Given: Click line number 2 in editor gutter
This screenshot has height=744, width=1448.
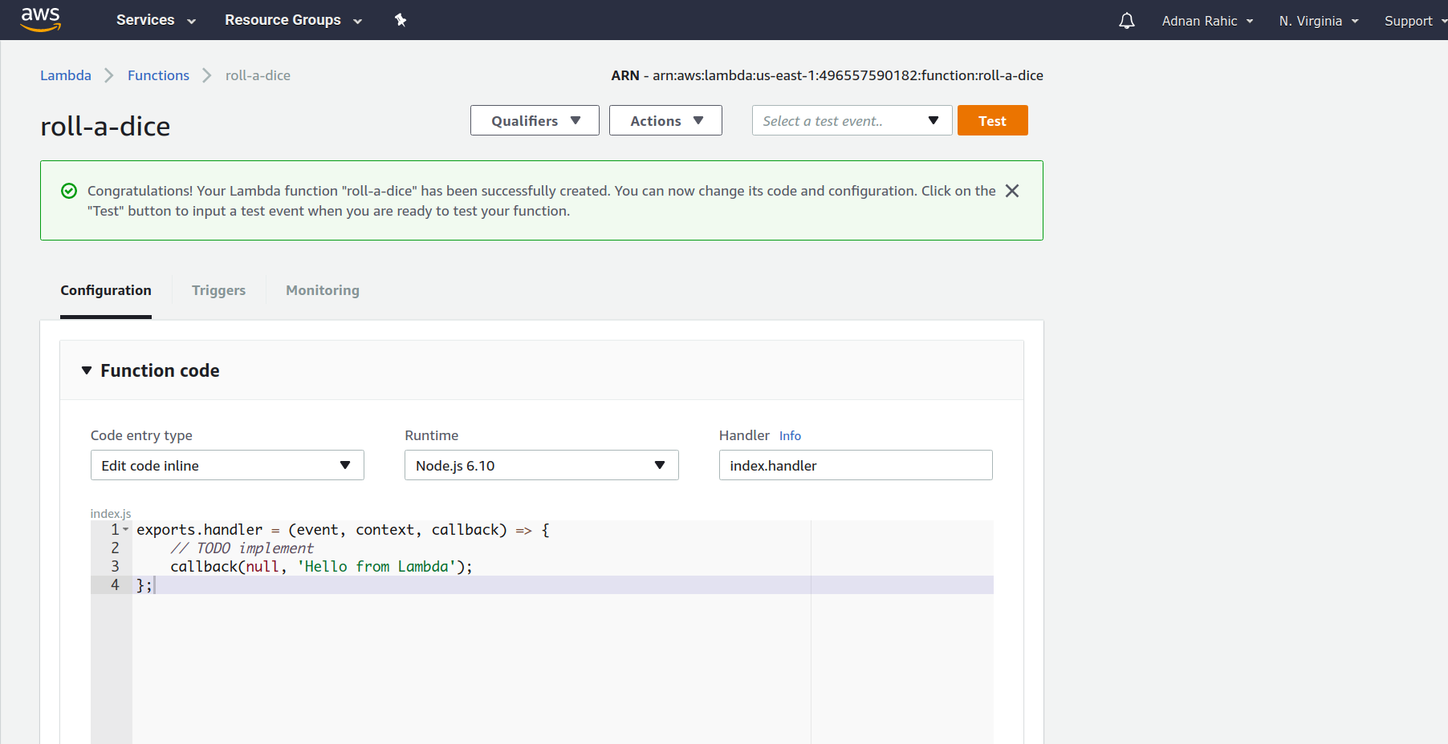Looking at the screenshot, I should coord(115,548).
